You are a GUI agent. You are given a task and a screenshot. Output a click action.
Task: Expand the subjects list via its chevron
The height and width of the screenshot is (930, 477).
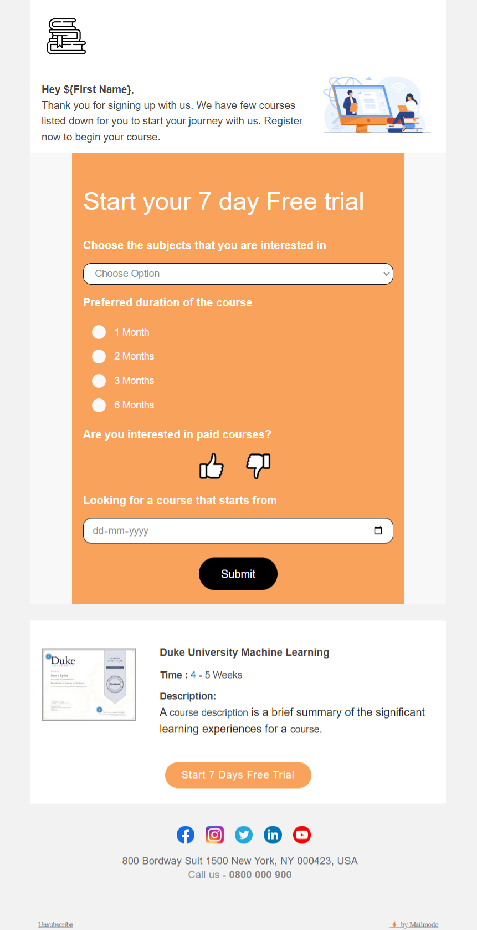[386, 274]
